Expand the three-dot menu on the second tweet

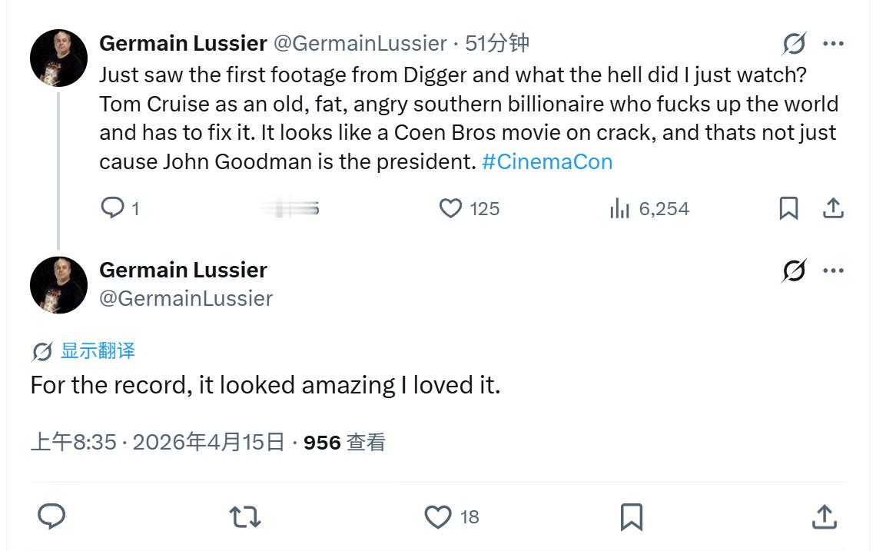(x=833, y=271)
